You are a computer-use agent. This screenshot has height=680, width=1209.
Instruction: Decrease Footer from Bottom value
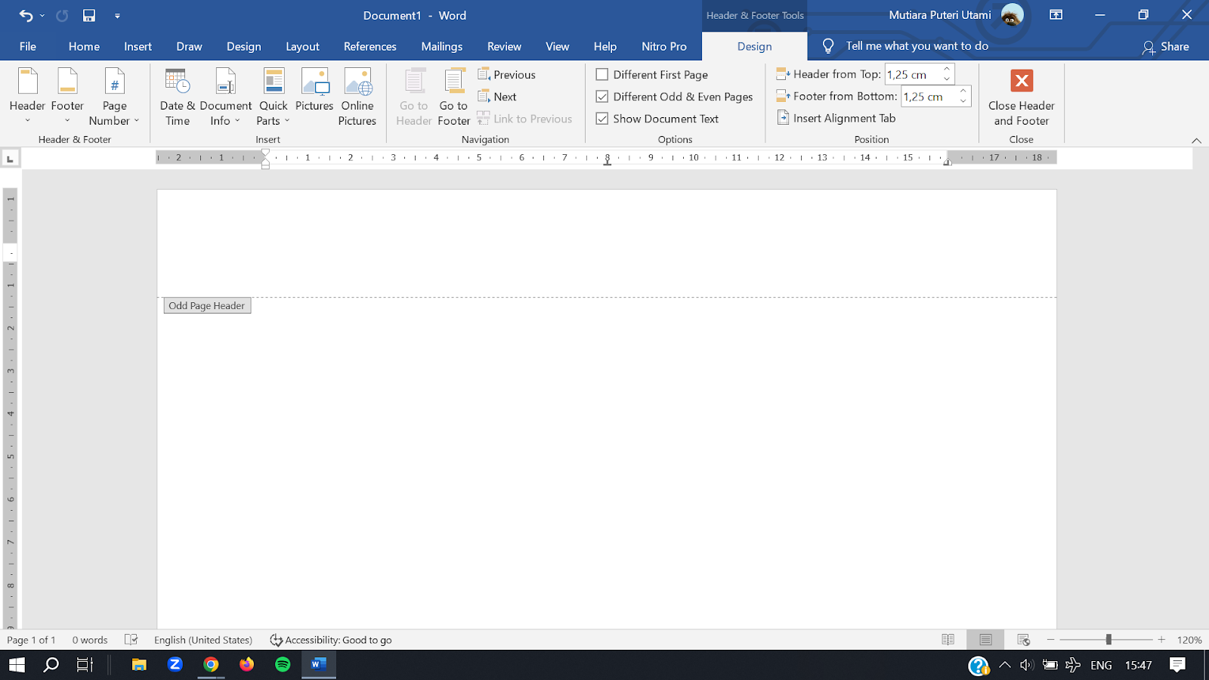(x=963, y=100)
